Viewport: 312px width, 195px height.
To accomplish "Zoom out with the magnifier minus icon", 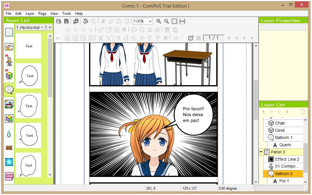I will [x=166, y=21].
